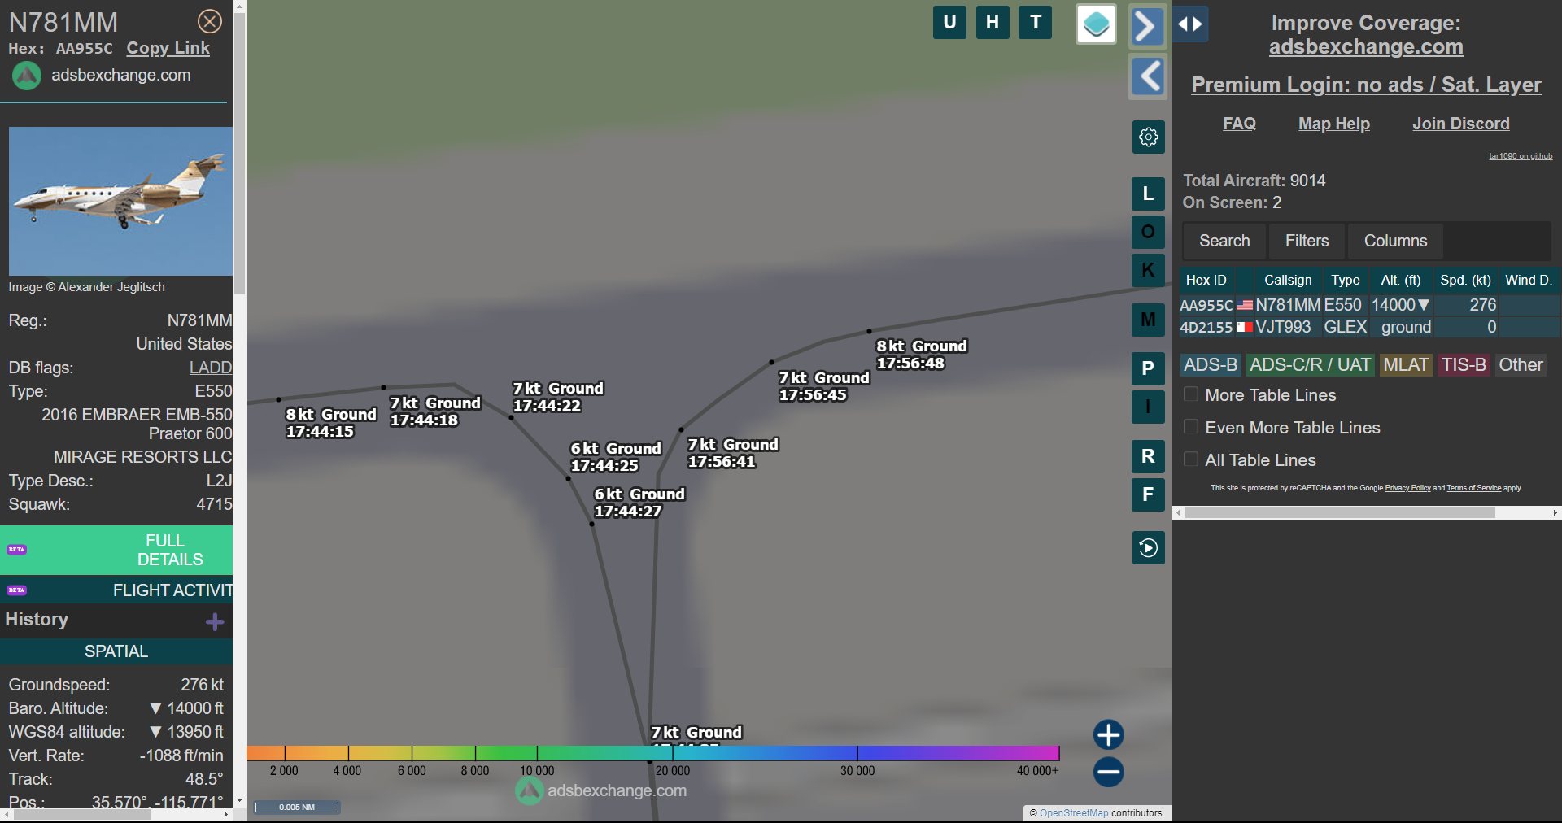
Task: Close the N781MM aircraft info panel
Action: [210, 21]
